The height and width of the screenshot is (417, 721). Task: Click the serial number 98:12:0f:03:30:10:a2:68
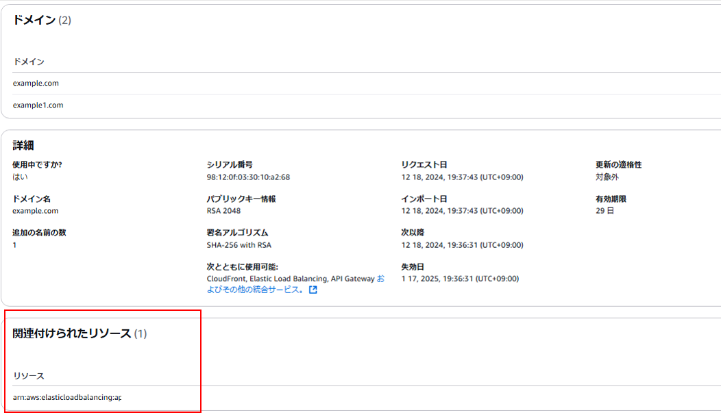pos(248,177)
